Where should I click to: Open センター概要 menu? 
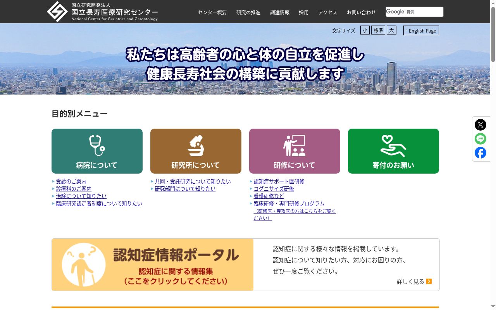212,12
